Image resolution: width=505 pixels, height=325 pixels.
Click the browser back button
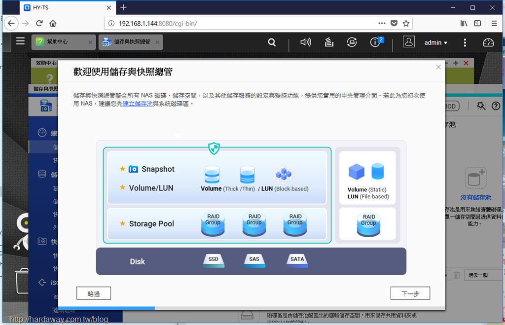(11, 23)
